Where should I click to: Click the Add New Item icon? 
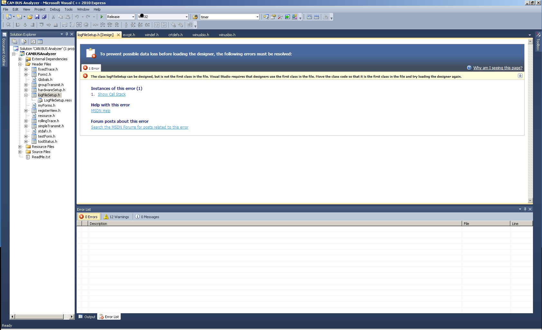pyautogui.click(x=19, y=17)
